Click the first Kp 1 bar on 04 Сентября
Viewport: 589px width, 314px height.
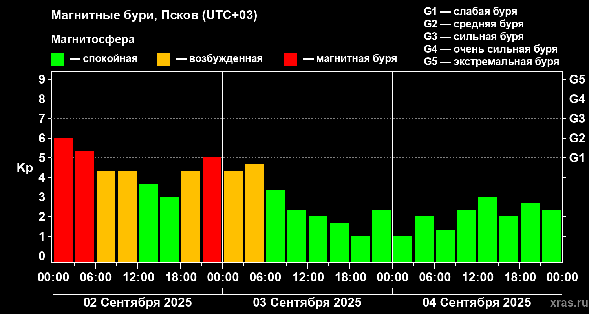(x=403, y=249)
